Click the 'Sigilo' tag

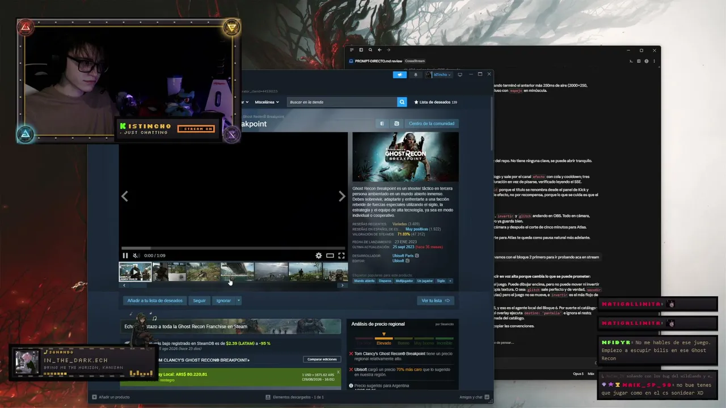(441, 280)
